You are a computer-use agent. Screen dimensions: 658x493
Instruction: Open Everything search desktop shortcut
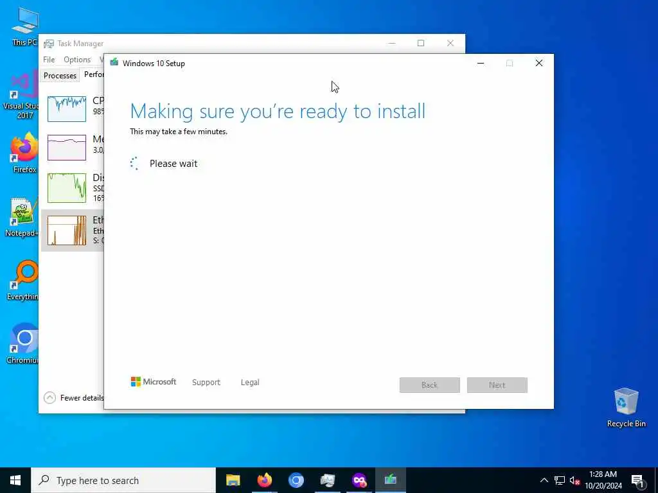[23, 280]
